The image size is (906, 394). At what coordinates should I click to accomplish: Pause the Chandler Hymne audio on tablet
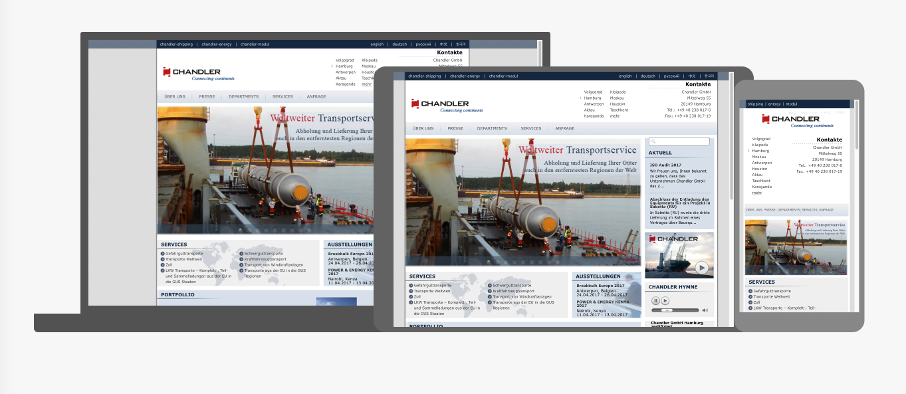(655, 301)
